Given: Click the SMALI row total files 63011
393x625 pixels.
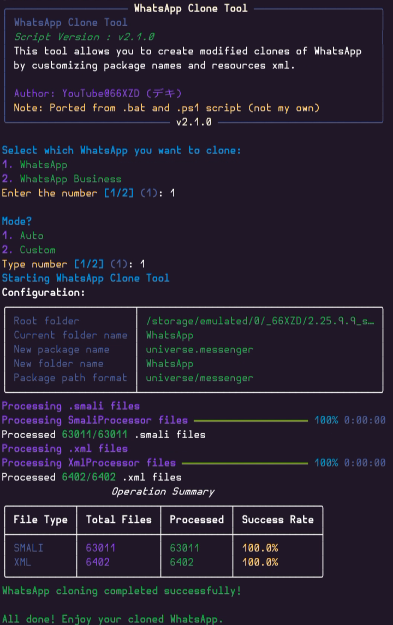Looking at the screenshot, I should point(100,548).
